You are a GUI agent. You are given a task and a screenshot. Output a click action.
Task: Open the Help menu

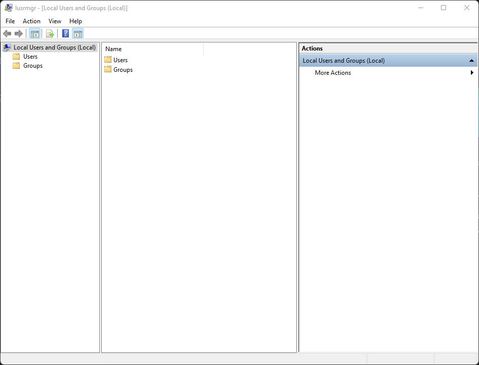(x=75, y=21)
